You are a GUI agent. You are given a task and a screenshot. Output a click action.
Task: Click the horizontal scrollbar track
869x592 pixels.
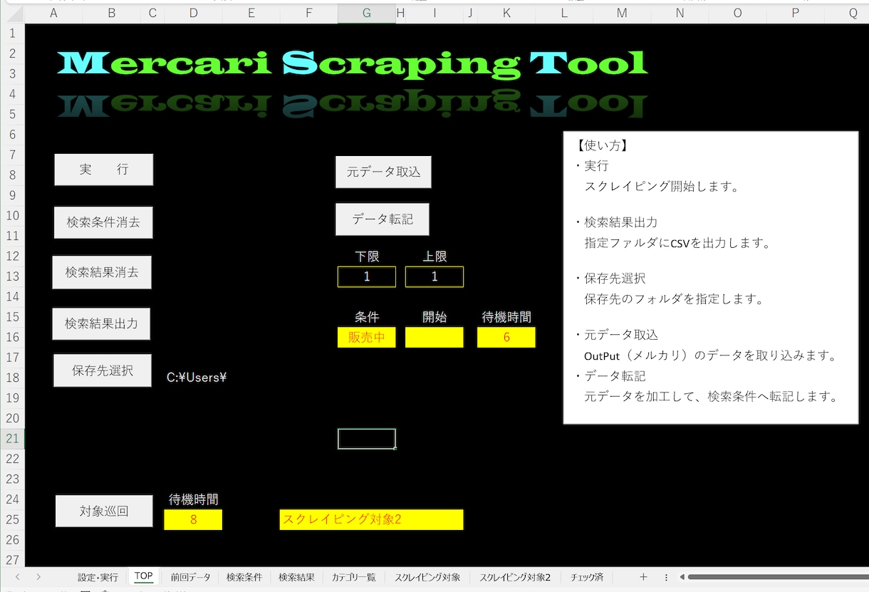point(778,577)
